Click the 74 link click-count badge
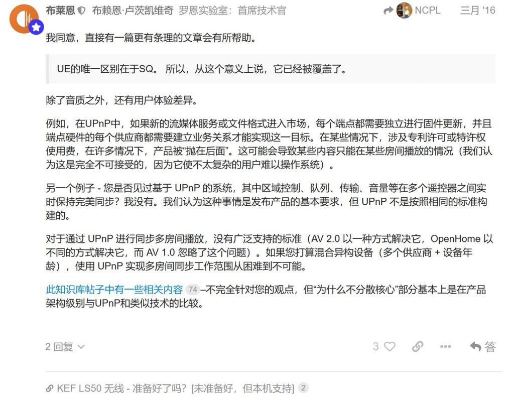 [193, 290]
